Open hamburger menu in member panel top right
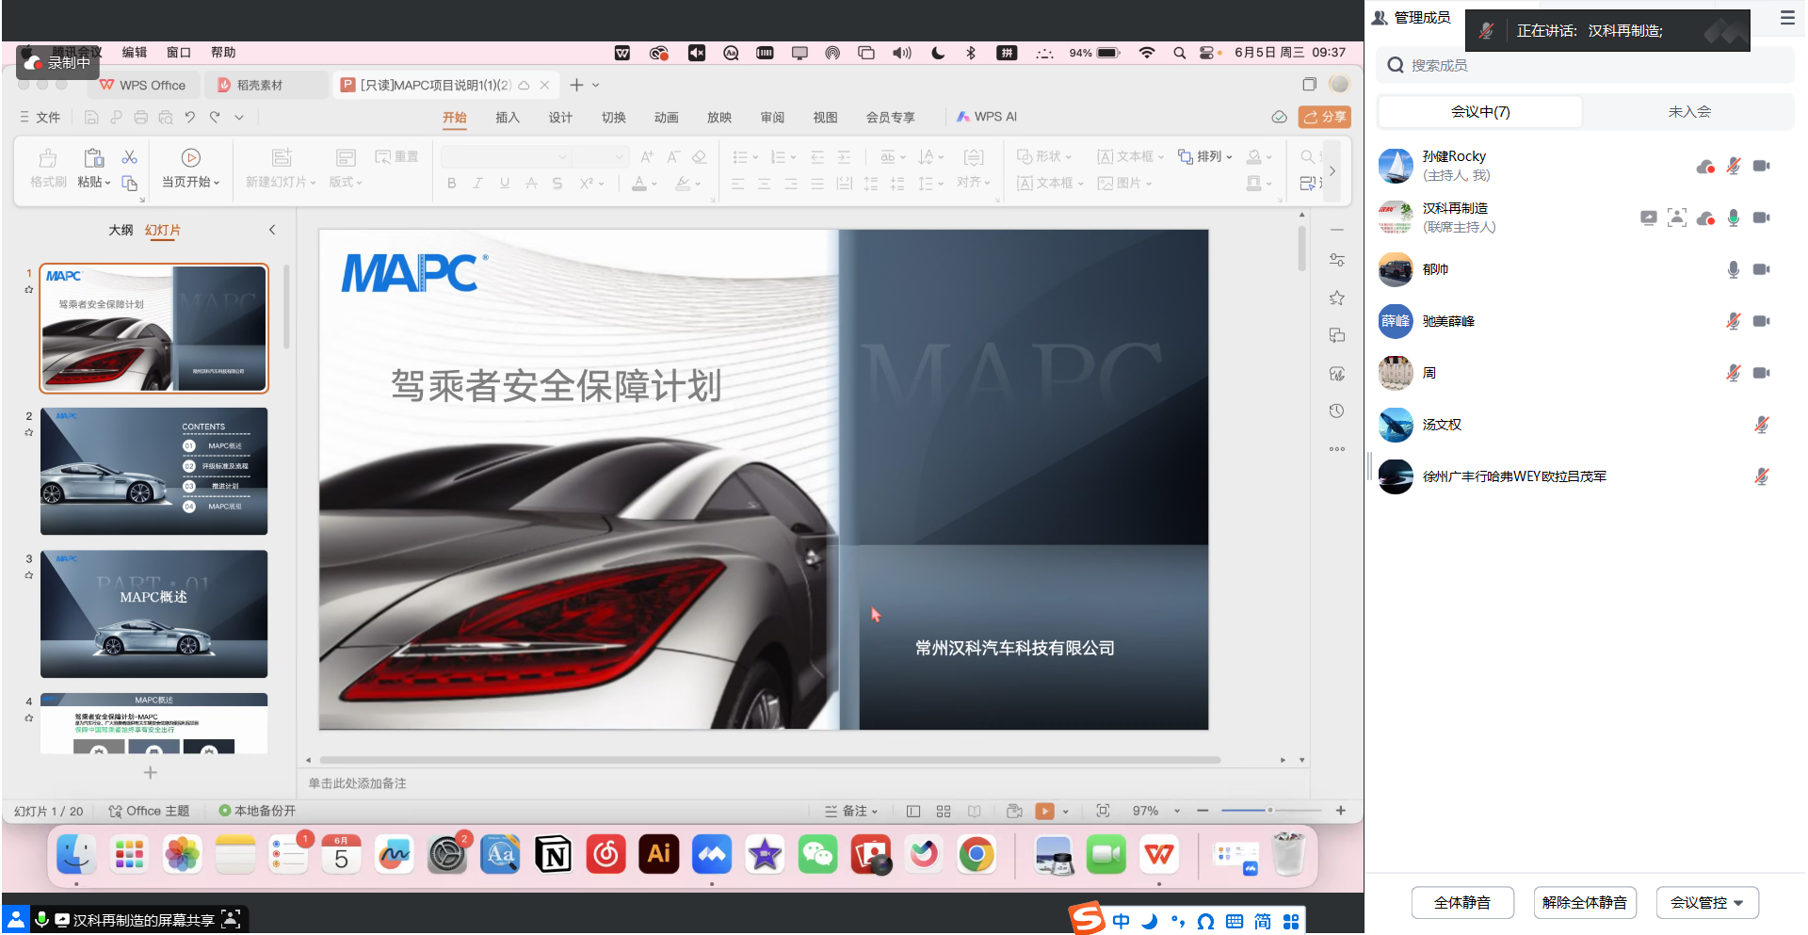 click(1787, 18)
